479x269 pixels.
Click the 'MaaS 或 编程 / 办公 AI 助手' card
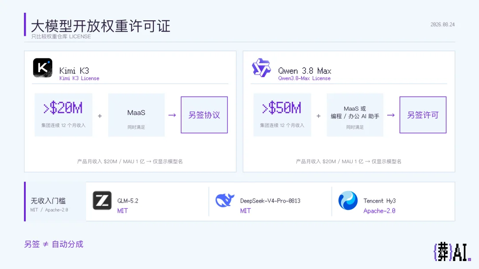[x=355, y=115]
